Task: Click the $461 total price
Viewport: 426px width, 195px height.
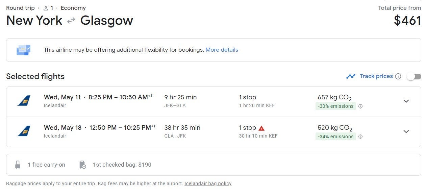Action: click(x=407, y=21)
